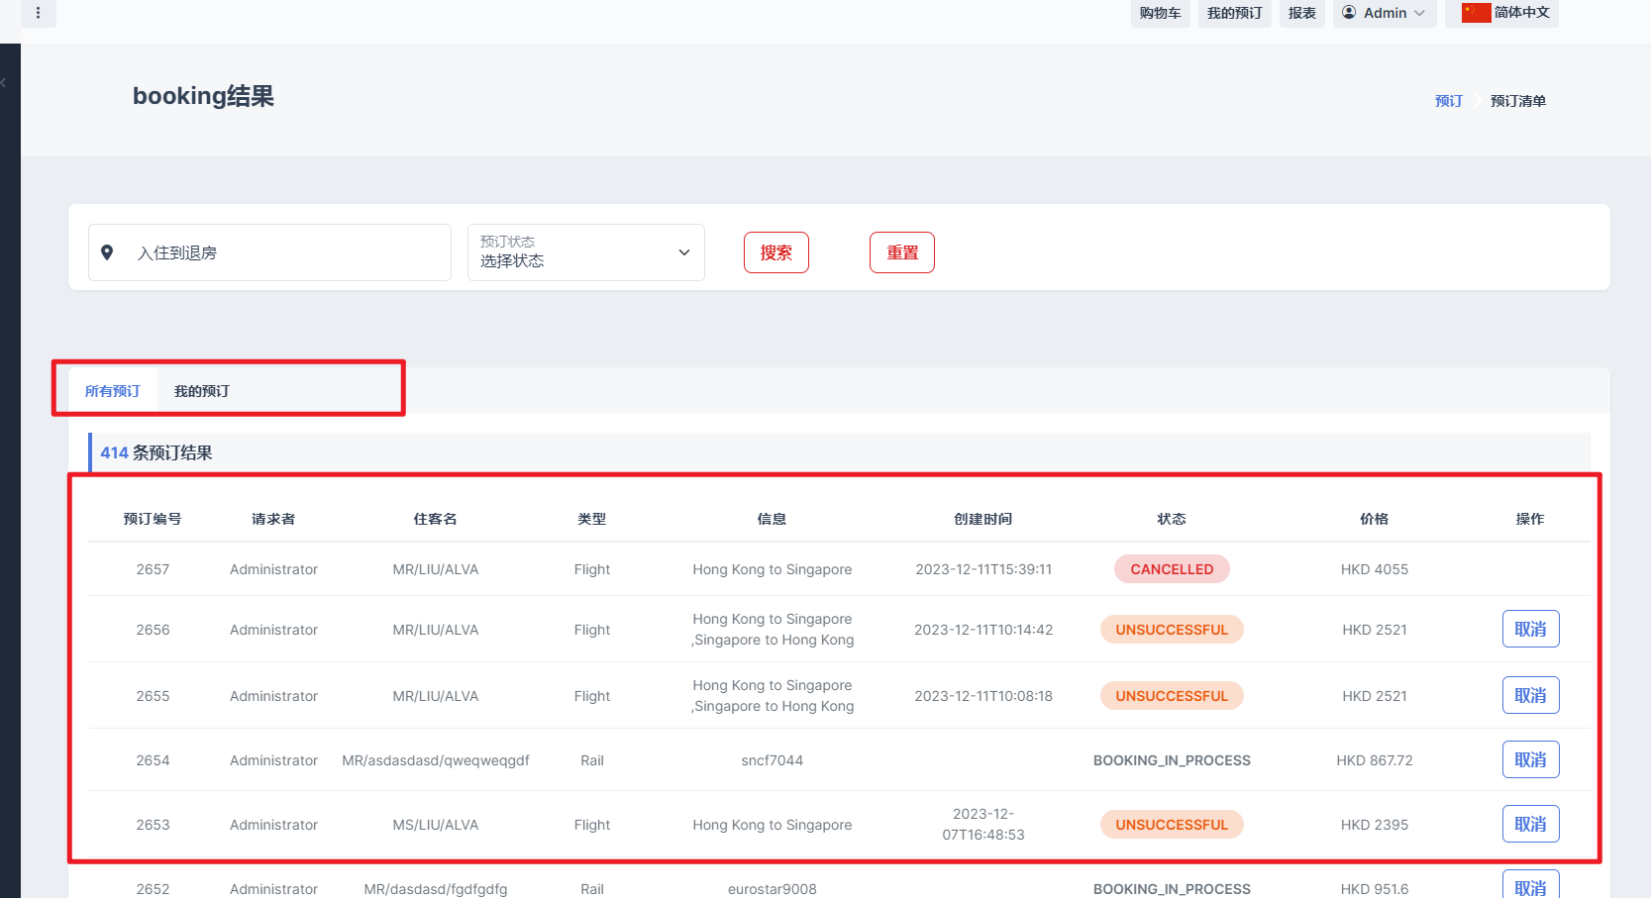Viewport: 1651px width, 898px height.
Task: Click the three-dot menu icon at top left
Action: (x=38, y=13)
